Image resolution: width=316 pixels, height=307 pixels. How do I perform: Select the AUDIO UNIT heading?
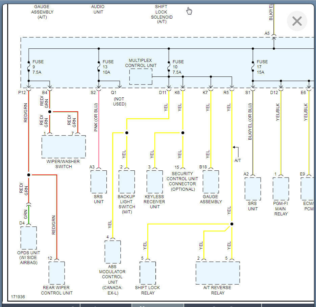98,9
